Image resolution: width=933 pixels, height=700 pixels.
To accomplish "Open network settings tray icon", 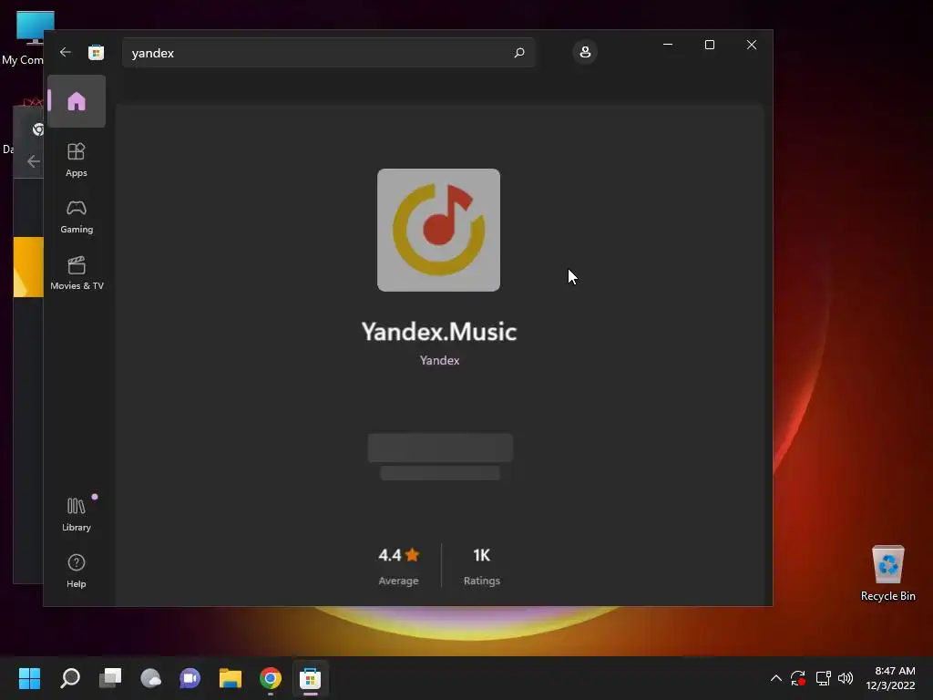I will point(823,678).
